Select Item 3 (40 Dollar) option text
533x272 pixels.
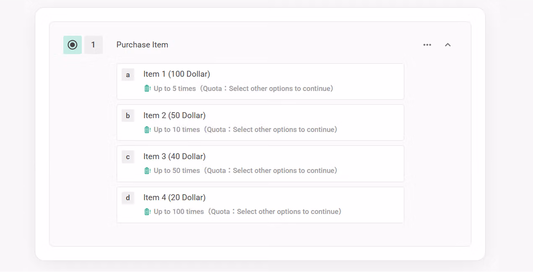pyautogui.click(x=174, y=157)
